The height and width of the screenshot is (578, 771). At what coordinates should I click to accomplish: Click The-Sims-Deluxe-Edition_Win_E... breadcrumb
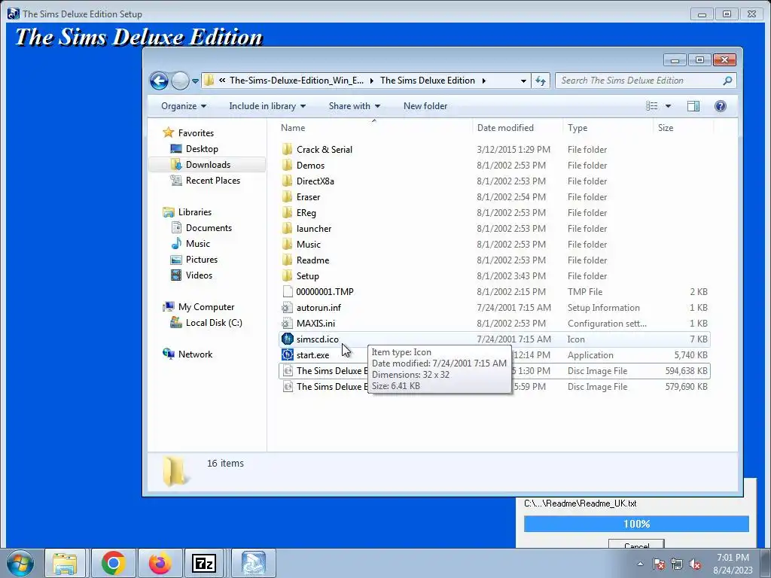(x=297, y=81)
